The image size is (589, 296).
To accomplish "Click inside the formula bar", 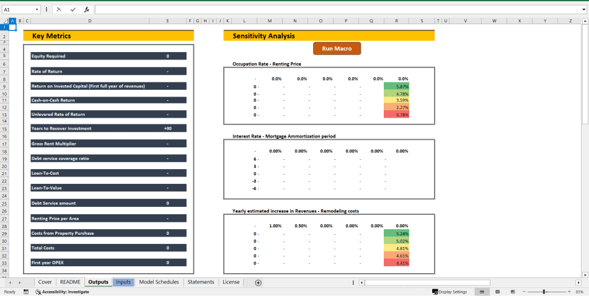I will [x=337, y=9].
